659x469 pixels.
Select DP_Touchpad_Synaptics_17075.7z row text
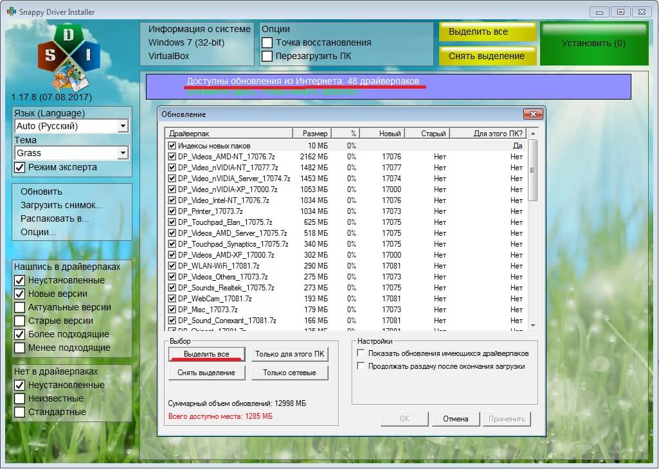233,244
